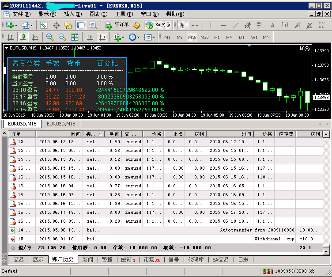Select the crosshair tool
Screen dimensions: 332x277
pyautogui.click(x=195, y=25)
